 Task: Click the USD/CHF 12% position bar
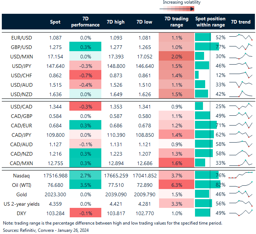[197, 75]
